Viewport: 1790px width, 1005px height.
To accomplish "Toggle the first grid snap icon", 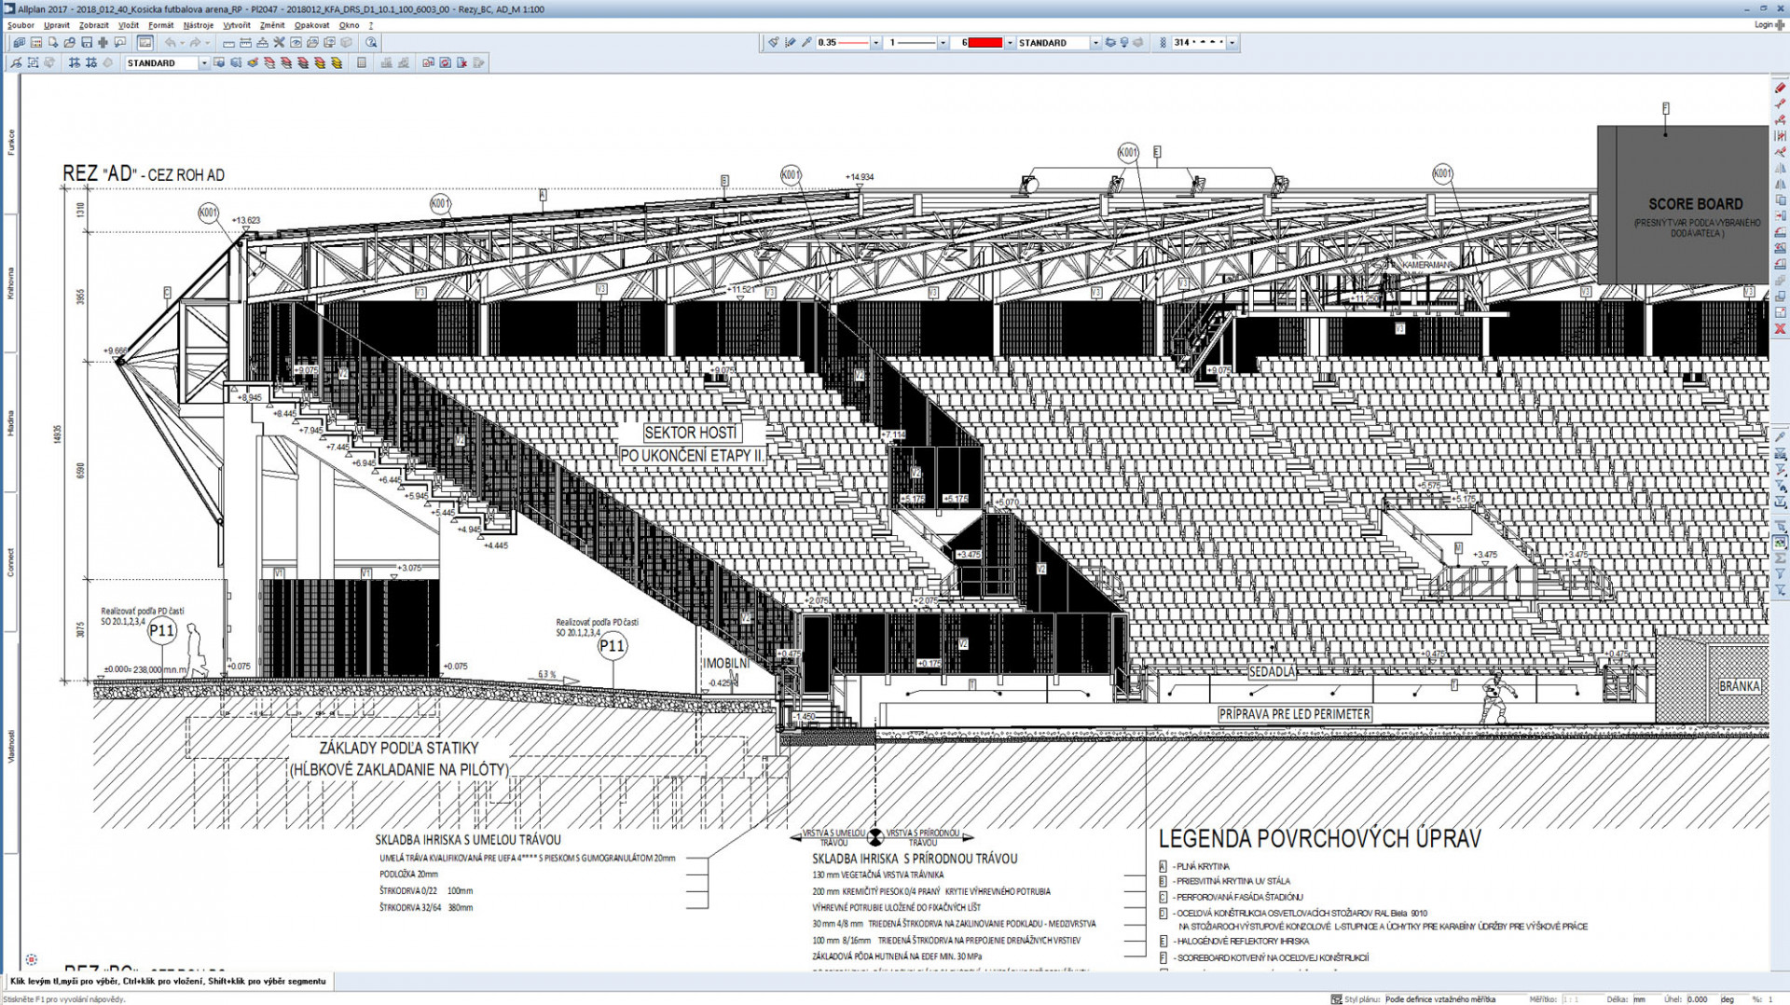I will (74, 63).
